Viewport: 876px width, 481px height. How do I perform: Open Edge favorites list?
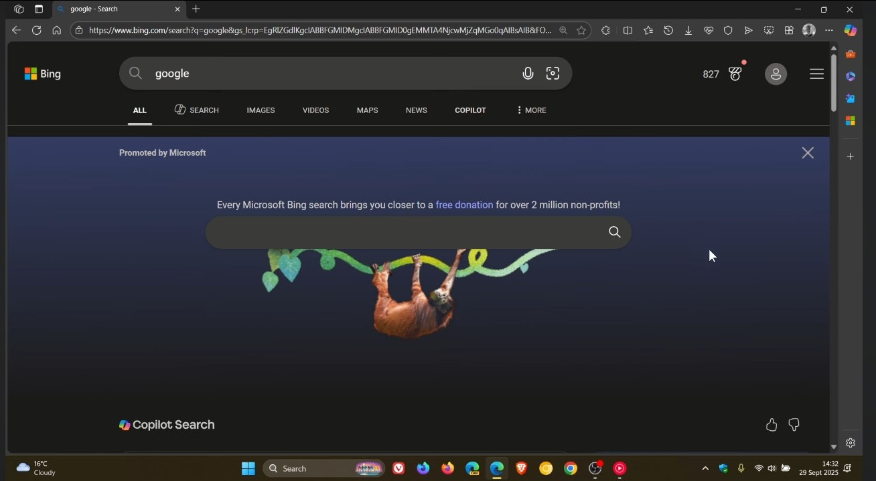[648, 30]
